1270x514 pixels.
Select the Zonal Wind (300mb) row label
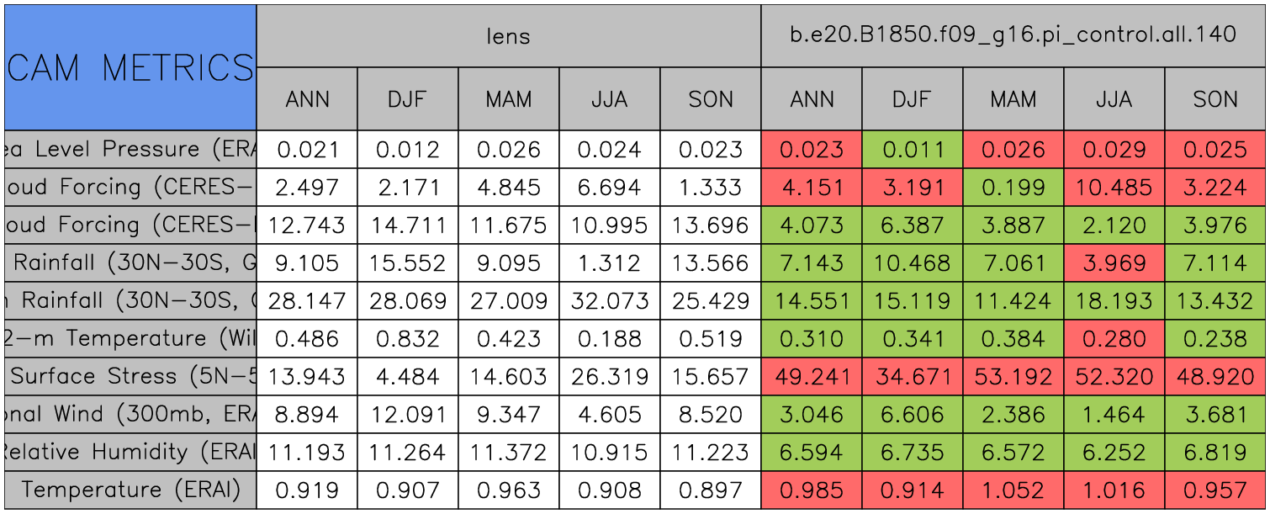(130, 414)
